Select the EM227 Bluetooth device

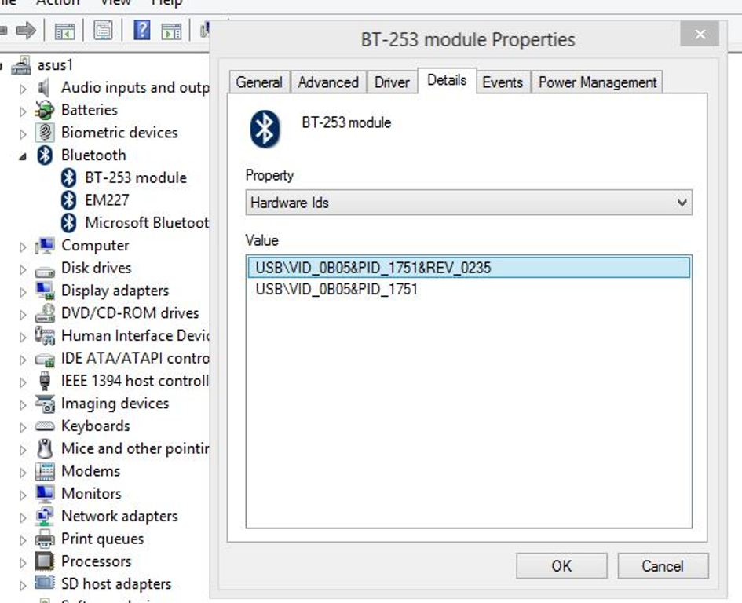tap(106, 200)
